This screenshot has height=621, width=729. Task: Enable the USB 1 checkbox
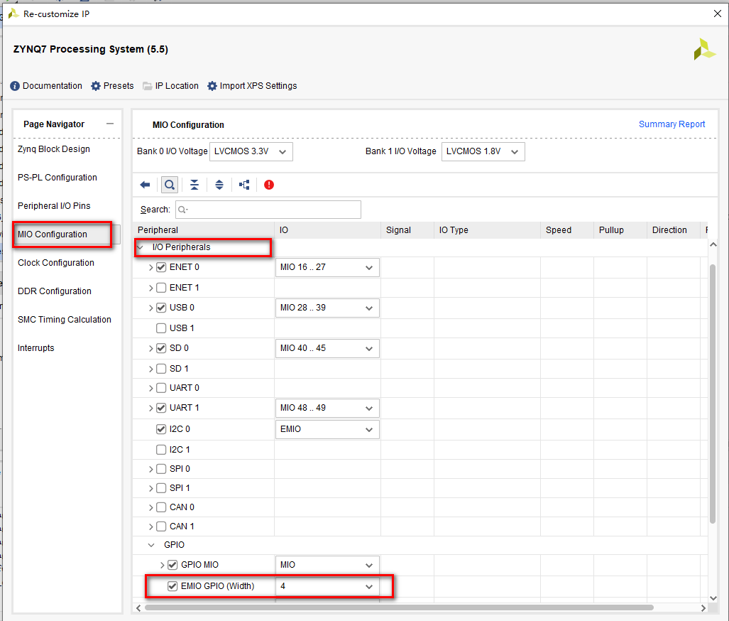point(161,328)
